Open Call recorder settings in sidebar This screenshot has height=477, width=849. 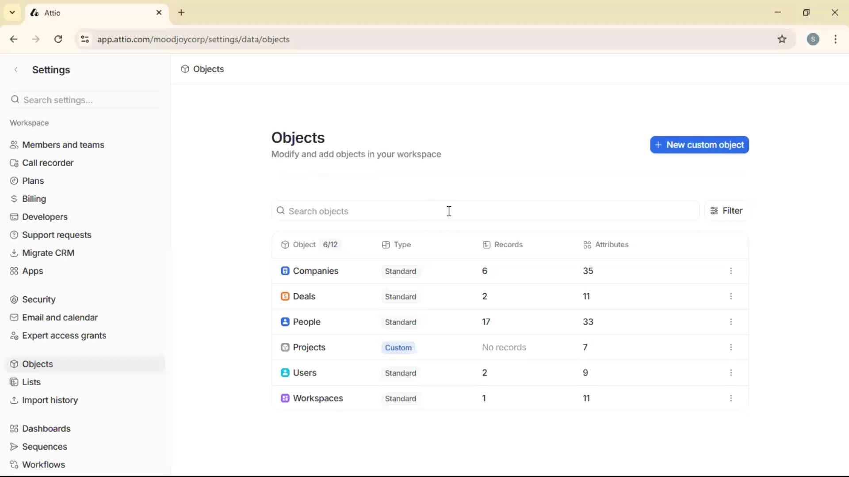[x=47, y=163]
